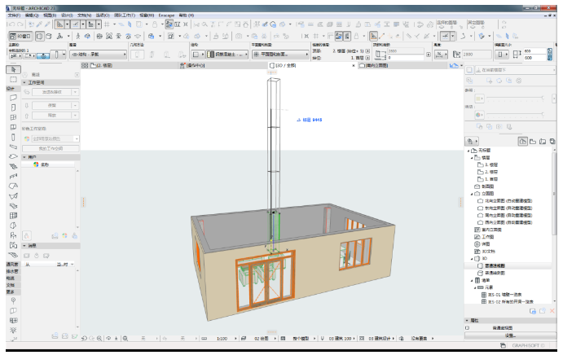The width and height of the screenshot is (563, 355).
Task: Collapse the 工作空间 panel section
Action: (24, 83)
